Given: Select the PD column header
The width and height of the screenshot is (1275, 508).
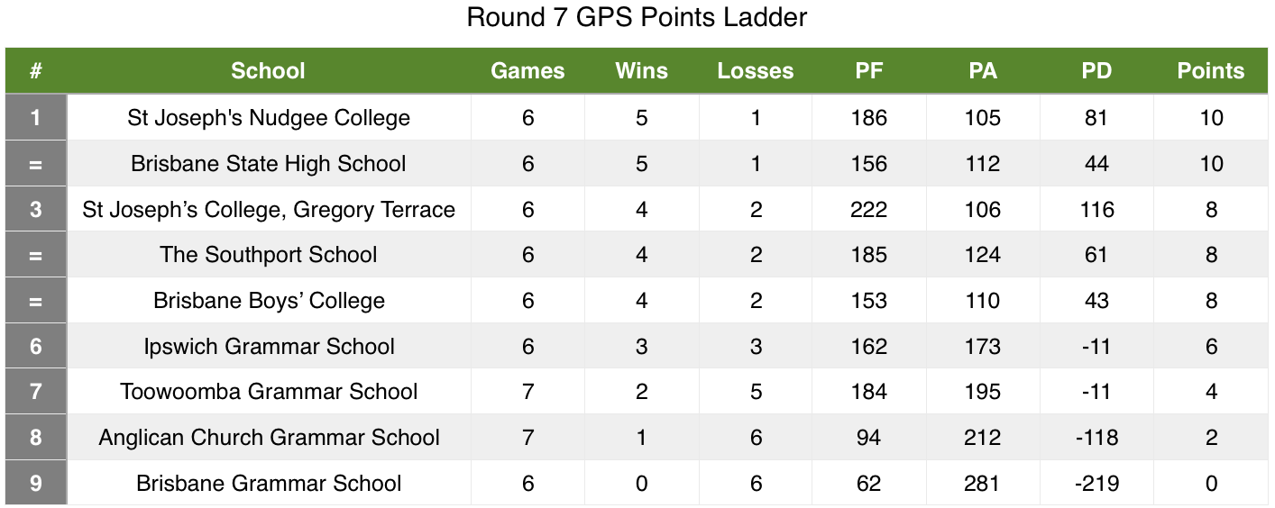Looking at the screenshot, I should tap(1096, 71).
